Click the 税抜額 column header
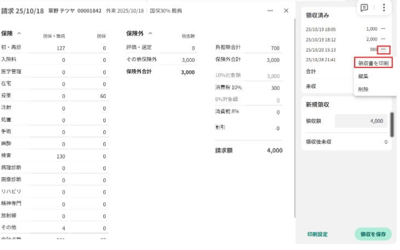This screenshot has height=250, width=400. 188,36
